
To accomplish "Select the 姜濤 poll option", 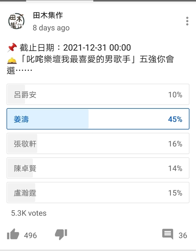I will (98, 119).
